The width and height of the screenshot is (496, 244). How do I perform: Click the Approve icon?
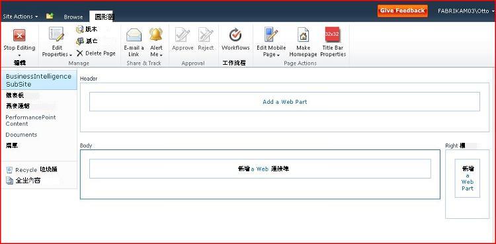click(183, 35)
